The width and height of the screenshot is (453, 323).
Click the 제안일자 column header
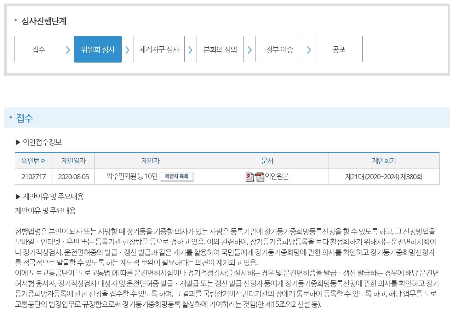click(73, 161)
